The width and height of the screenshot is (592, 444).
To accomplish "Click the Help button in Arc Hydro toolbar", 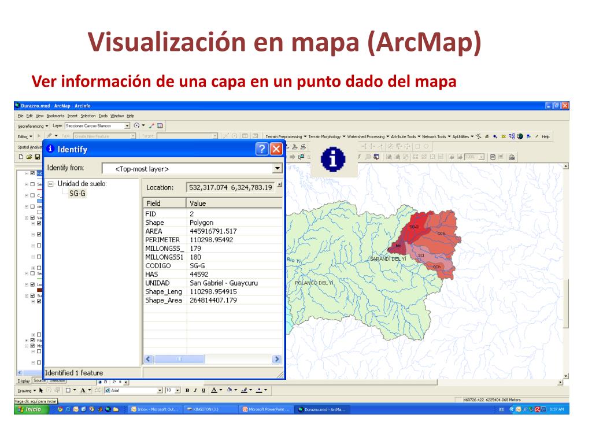I will (x=546, y=136).
